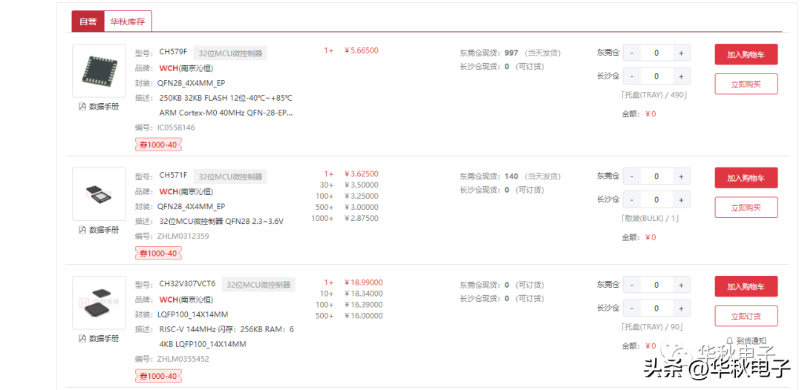Click 立即购买 for CH571F

point(746,208)
